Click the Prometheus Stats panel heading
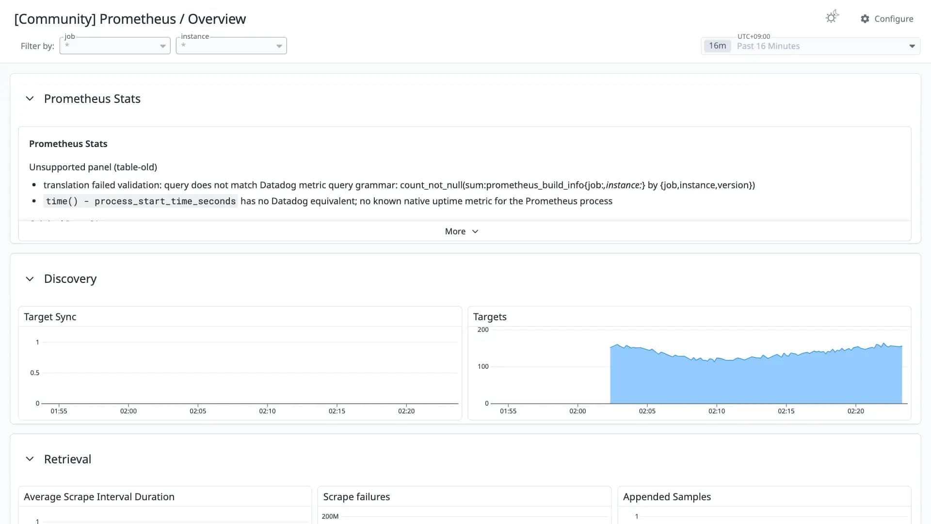This screenshot has width=931, height=524. coord(68,144)
